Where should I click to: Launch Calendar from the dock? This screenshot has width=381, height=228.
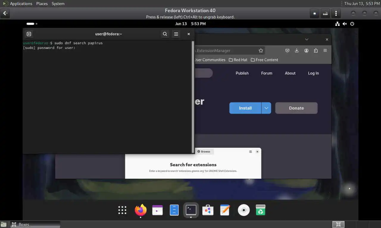point(157,210)
